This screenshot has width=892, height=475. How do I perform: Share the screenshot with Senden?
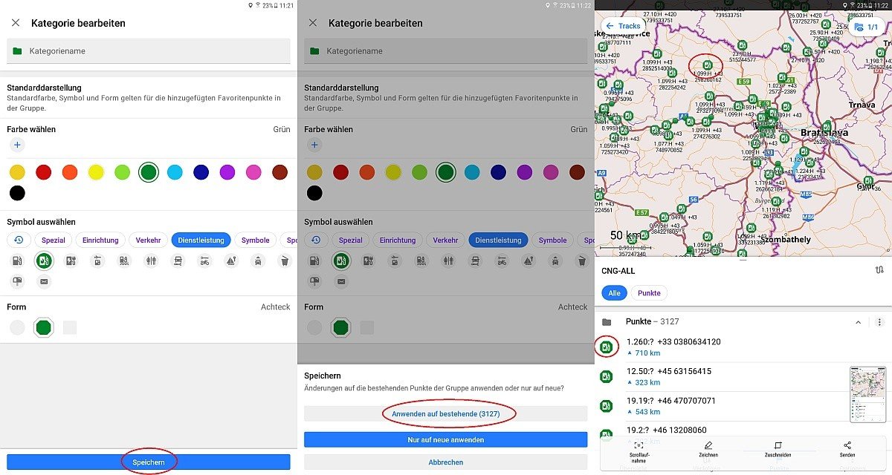coord(847,449)
